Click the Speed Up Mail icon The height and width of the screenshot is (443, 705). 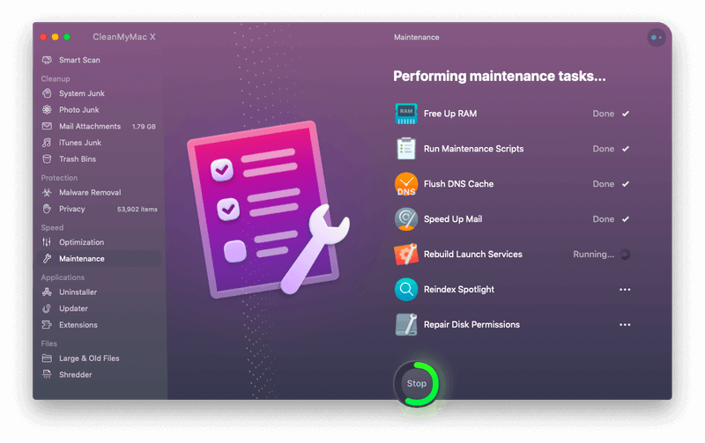pos(406,218)
